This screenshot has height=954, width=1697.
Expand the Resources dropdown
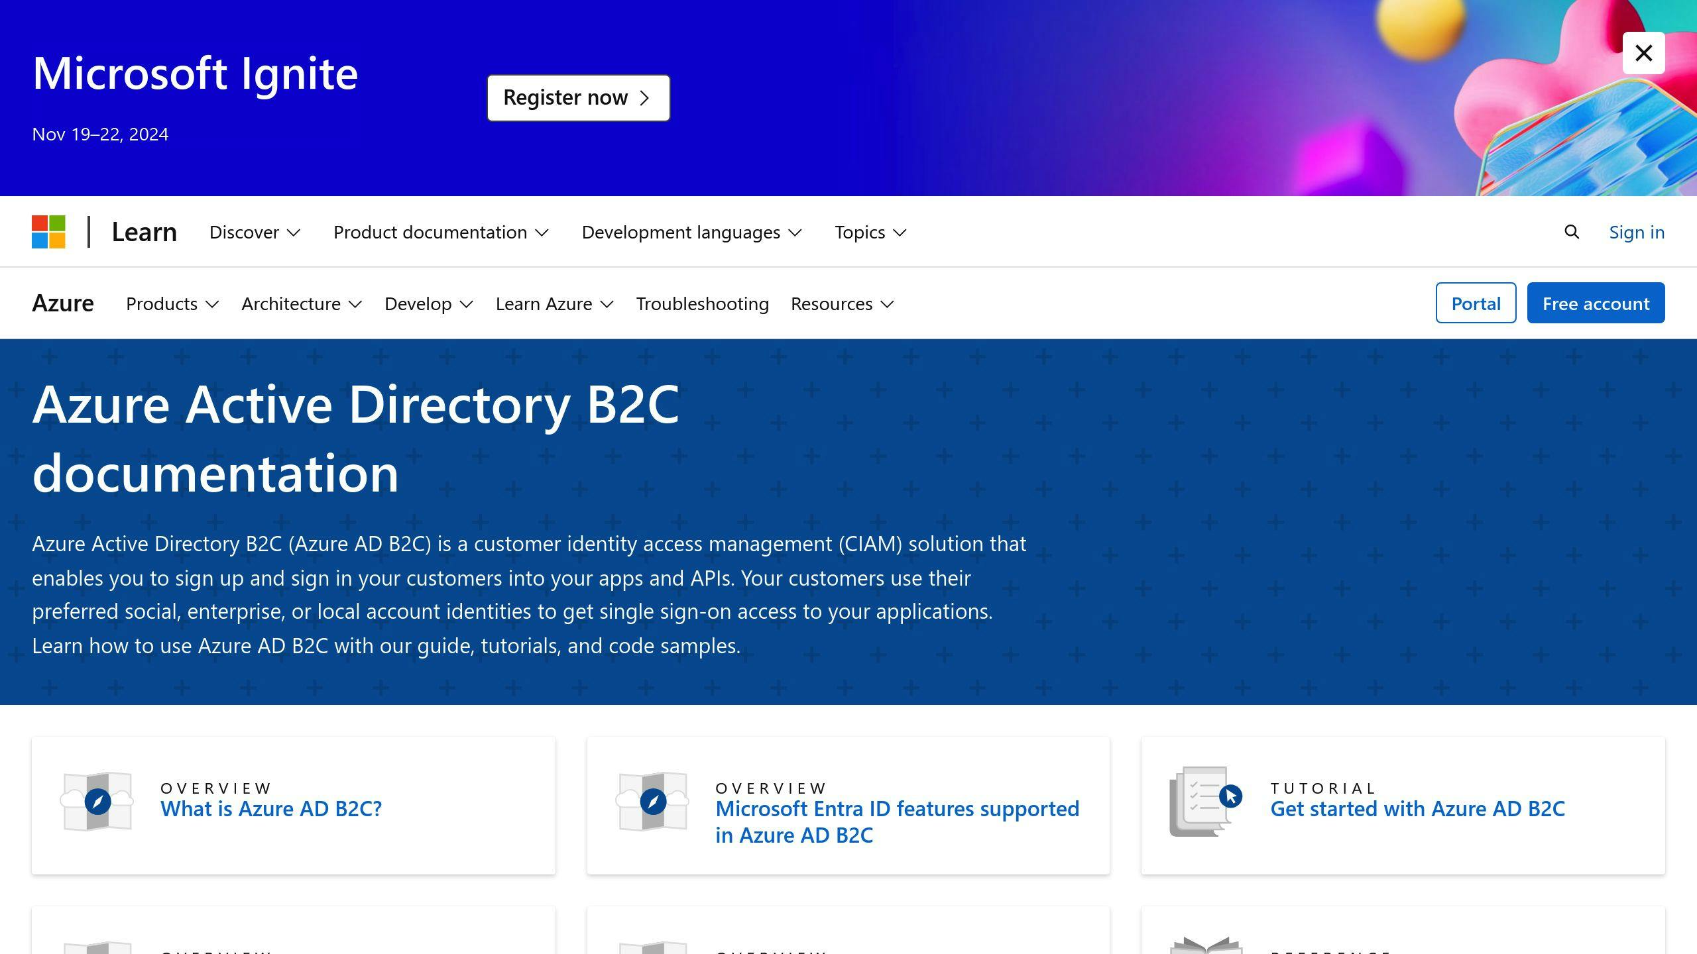pos(843,304)
